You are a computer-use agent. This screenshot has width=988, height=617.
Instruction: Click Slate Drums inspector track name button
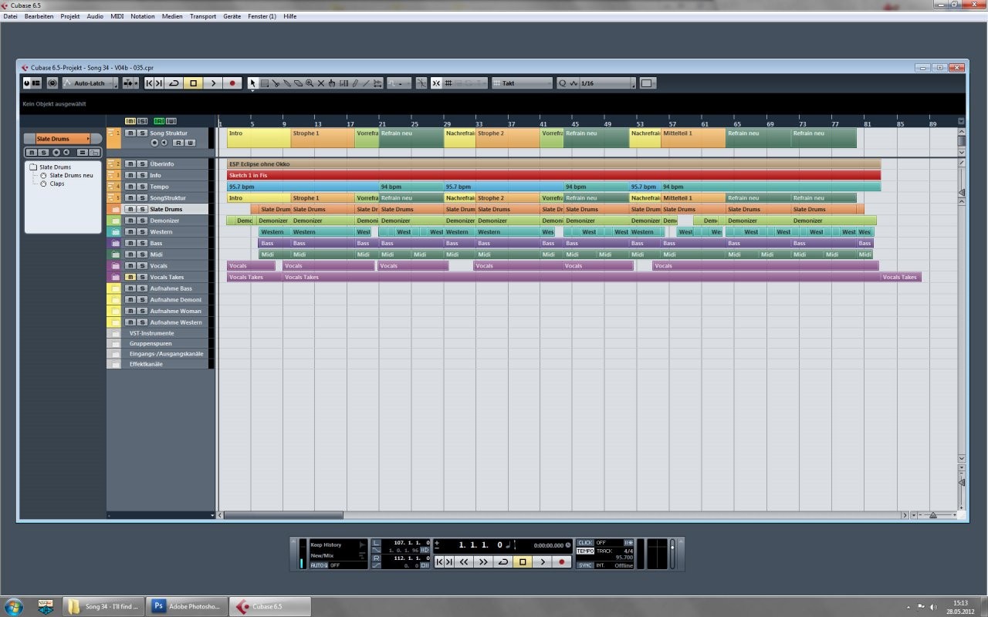coord(63,139)
